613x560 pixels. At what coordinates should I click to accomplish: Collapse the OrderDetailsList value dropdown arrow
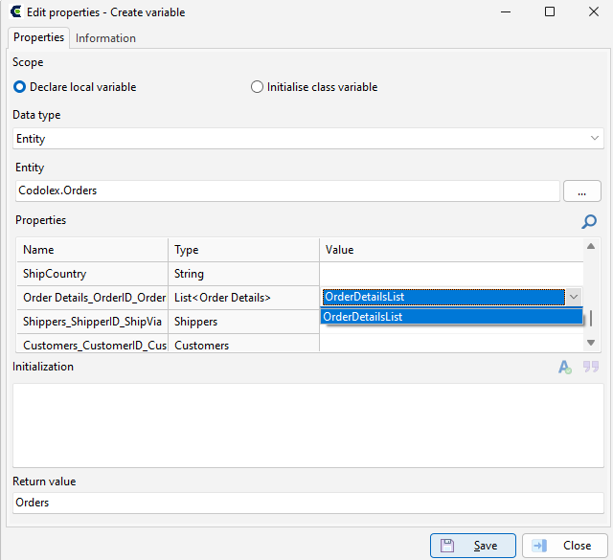click(x=574, y=297)
